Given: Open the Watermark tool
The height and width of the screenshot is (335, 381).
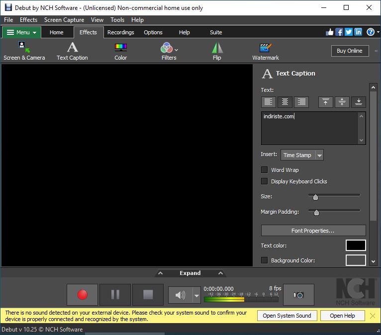Looking at the screenshot, I should tap(265, 51).
